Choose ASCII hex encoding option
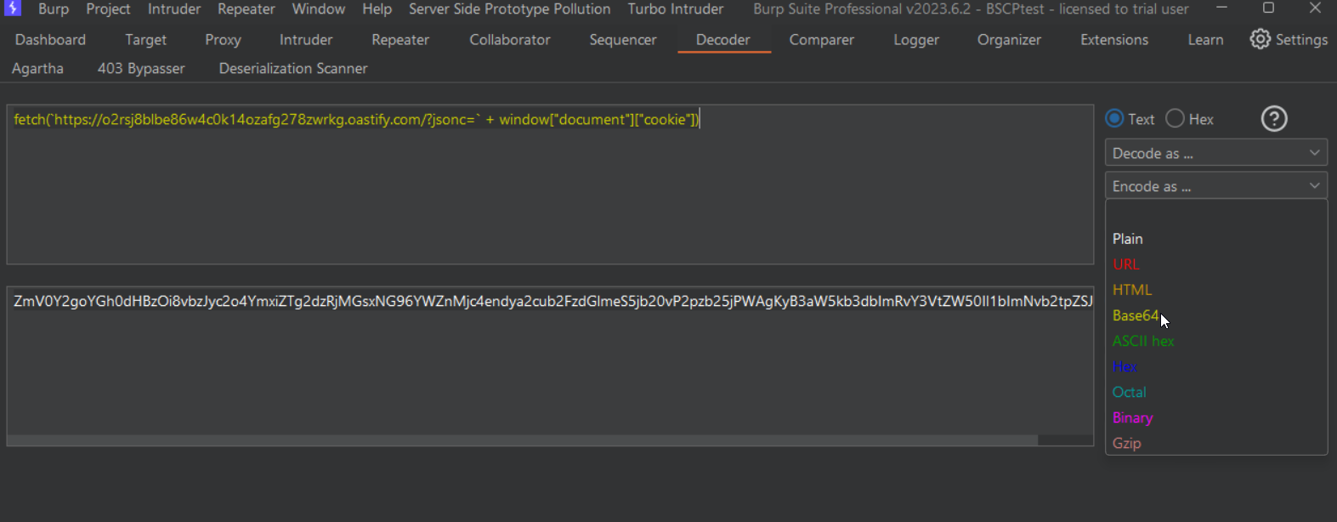The image size is (1337, 522). click(x=1143, y=341)
